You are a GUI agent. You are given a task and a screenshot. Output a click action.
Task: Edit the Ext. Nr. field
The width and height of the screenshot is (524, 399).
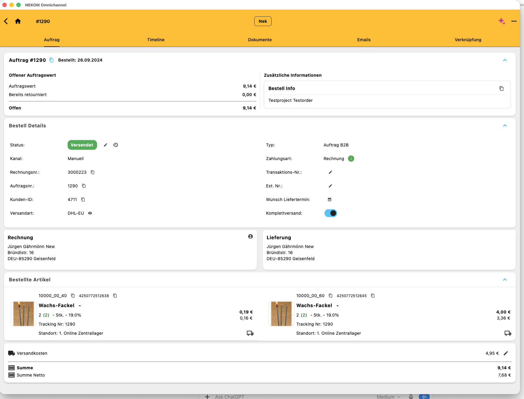point(330,186)
